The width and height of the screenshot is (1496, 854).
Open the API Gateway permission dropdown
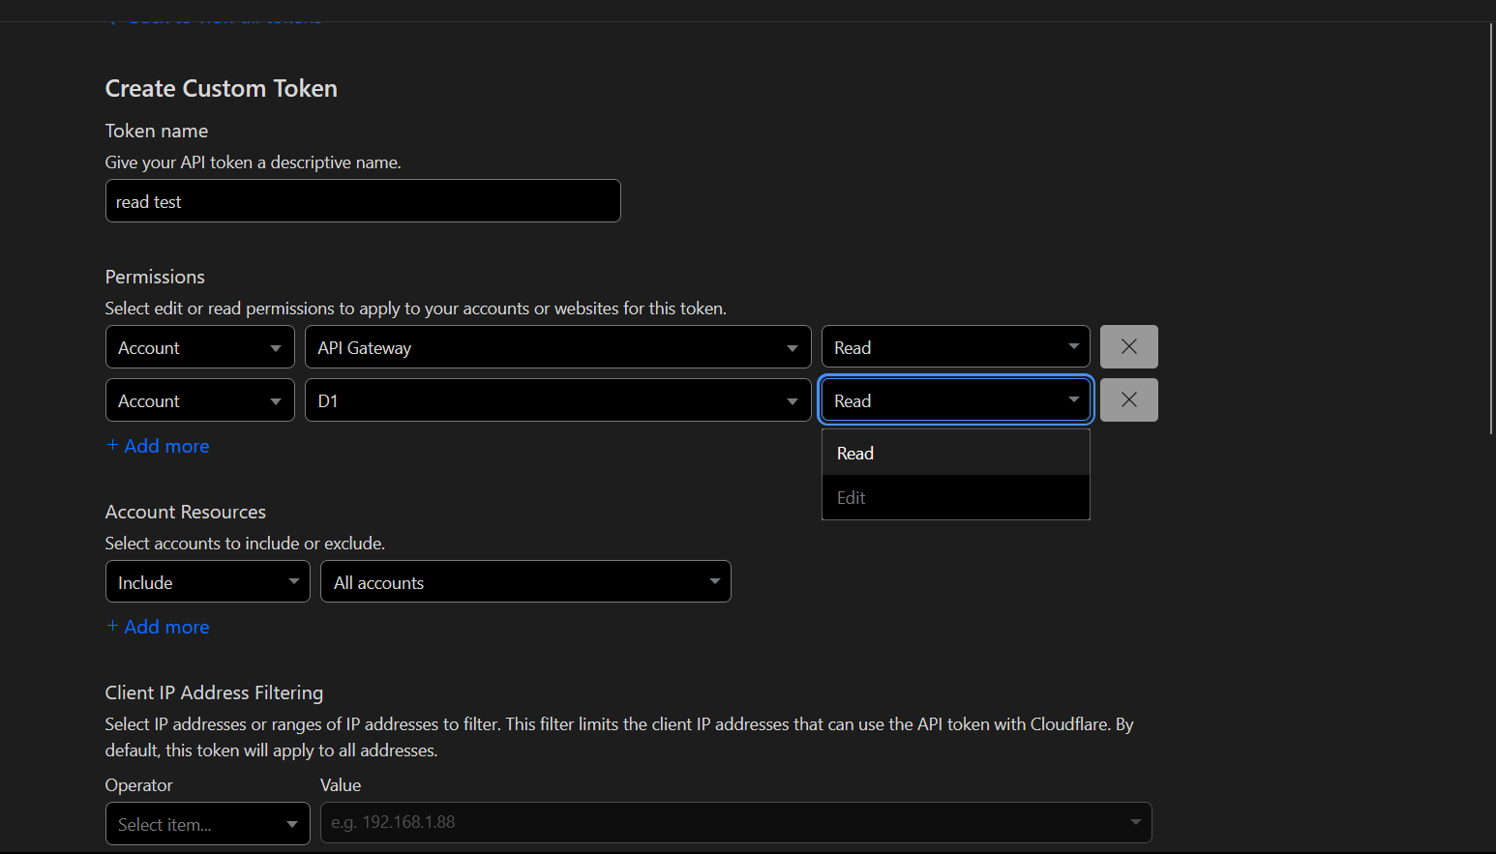pyautogui.click(x=557, y=347)
